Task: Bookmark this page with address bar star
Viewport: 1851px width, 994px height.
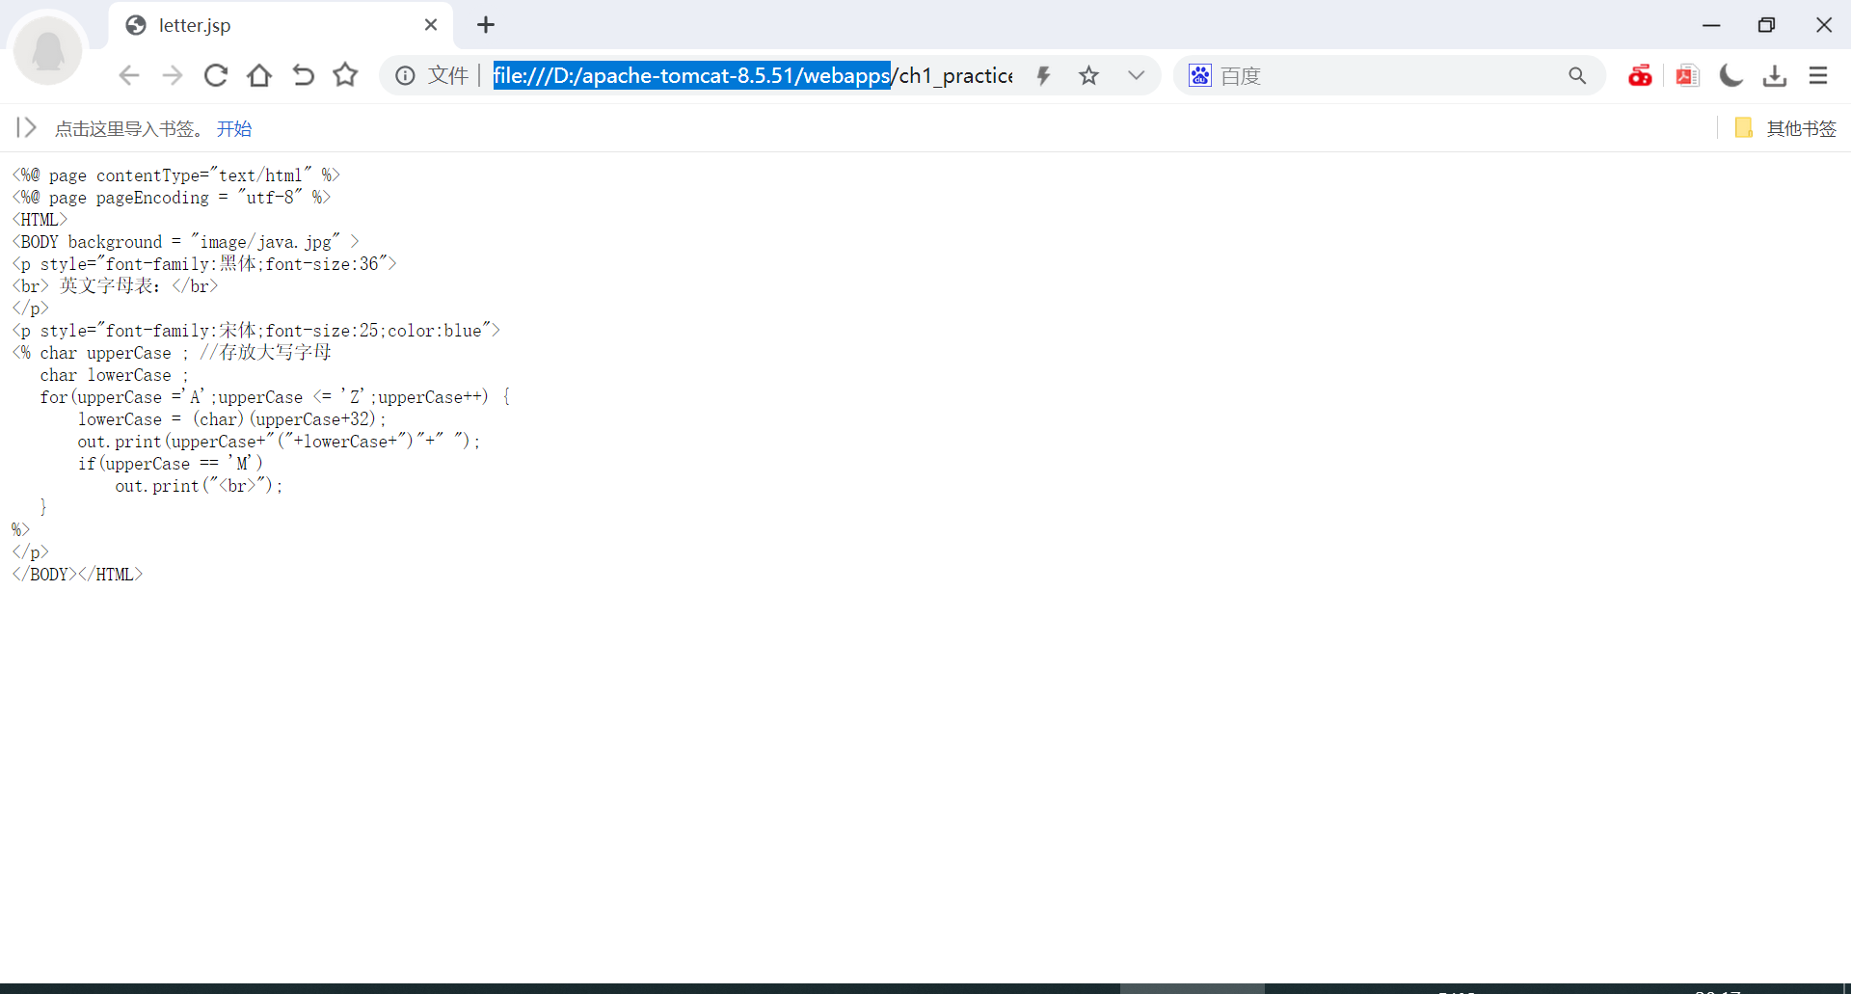Action: (x=1088, y=75)
